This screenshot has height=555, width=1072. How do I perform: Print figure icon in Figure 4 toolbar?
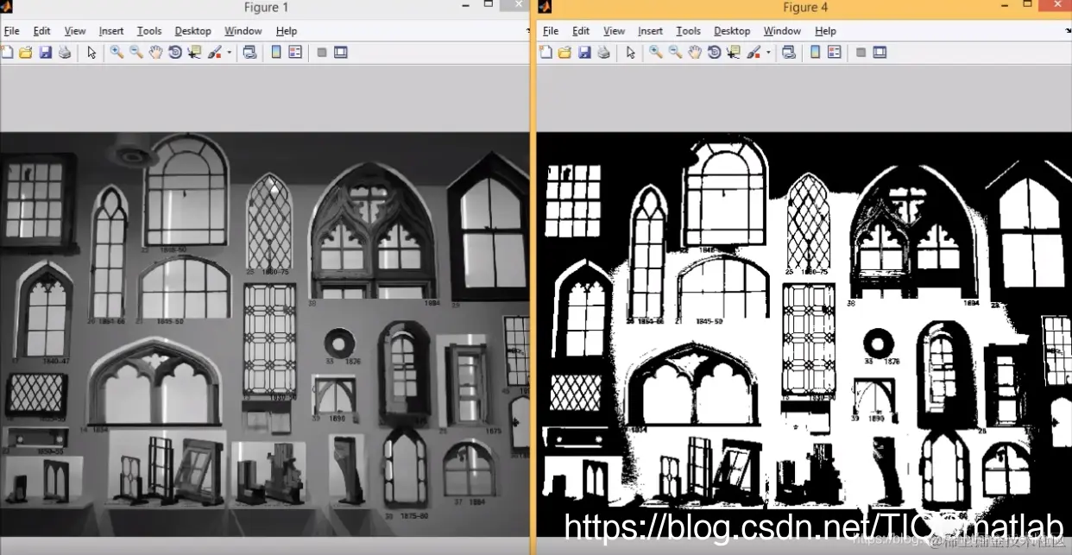[x=603, y=53]
